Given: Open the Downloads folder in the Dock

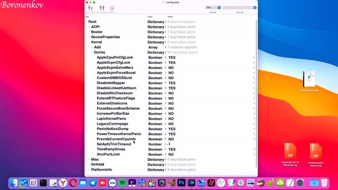Looking at the screenshot, I should (314, 183).
